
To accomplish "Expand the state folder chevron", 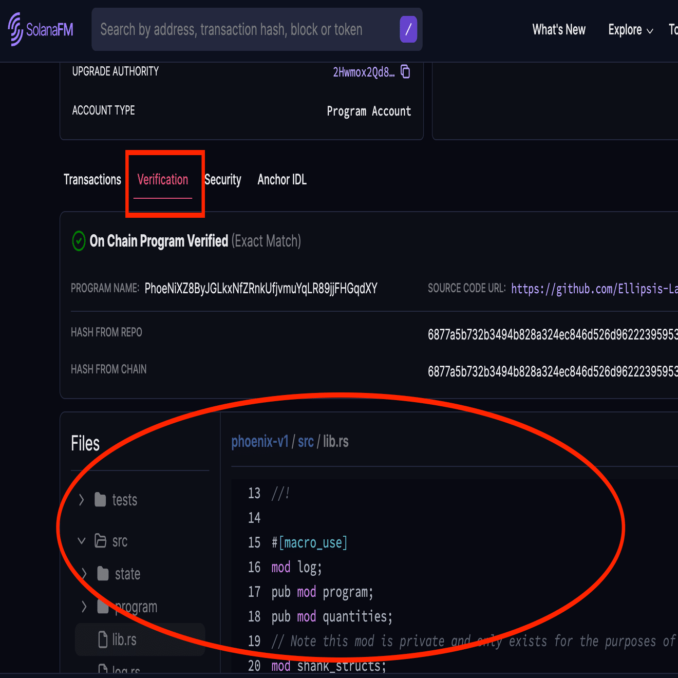I will [x=84, y=574].
